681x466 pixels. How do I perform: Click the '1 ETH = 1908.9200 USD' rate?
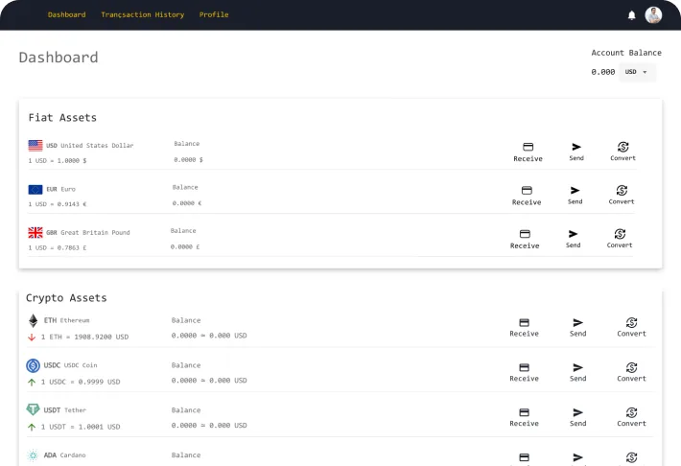point(84,337)
